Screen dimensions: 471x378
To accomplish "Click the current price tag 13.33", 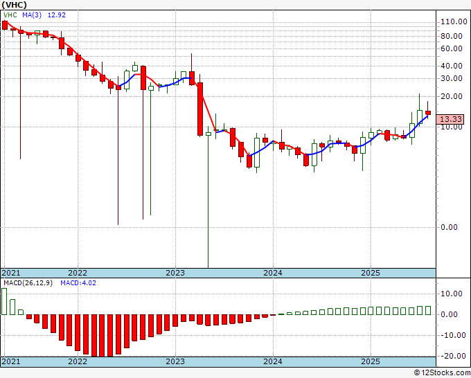I will 451,119.
